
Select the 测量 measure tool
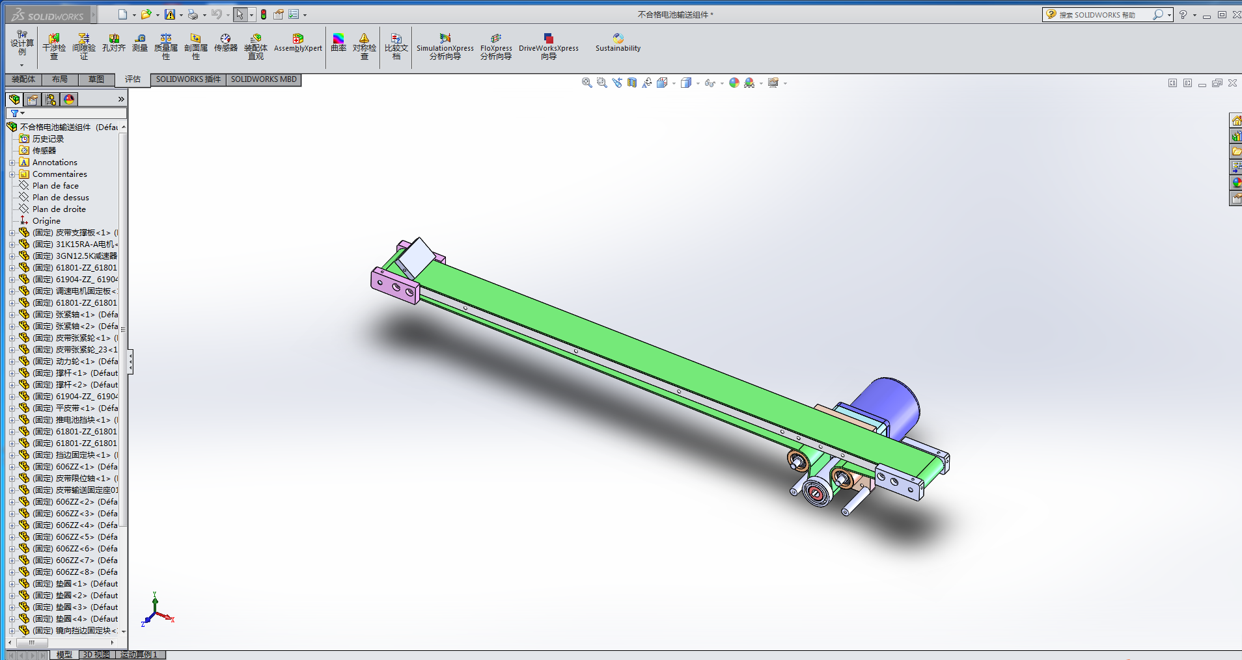coord(140,44)
